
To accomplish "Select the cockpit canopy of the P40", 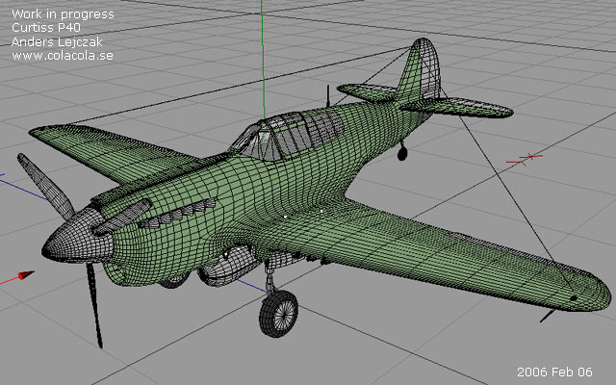I will click(x=287, y=135).
